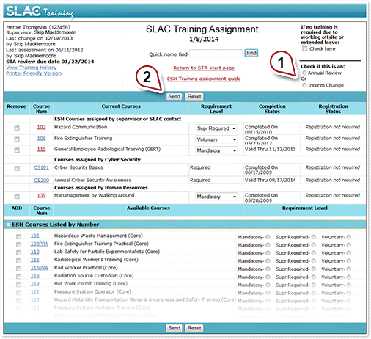Check add box for course 108PRA

[x=18, y=244]
